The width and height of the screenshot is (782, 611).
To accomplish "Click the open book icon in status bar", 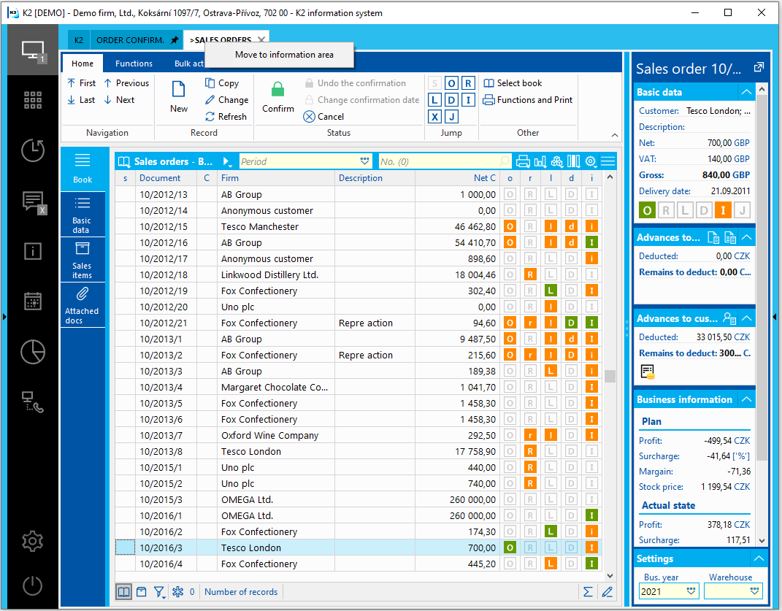I will tap(123, 591).
